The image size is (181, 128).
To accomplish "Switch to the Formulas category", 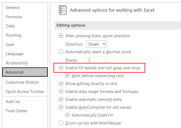I will tap(14, 17).
